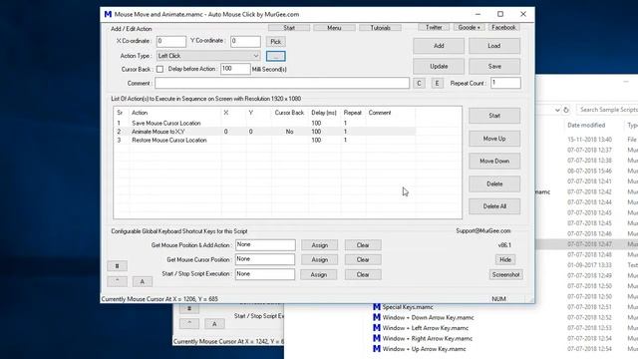
Task: Click Date modified column header in Explorer
Action: click(x=586, y=126)
